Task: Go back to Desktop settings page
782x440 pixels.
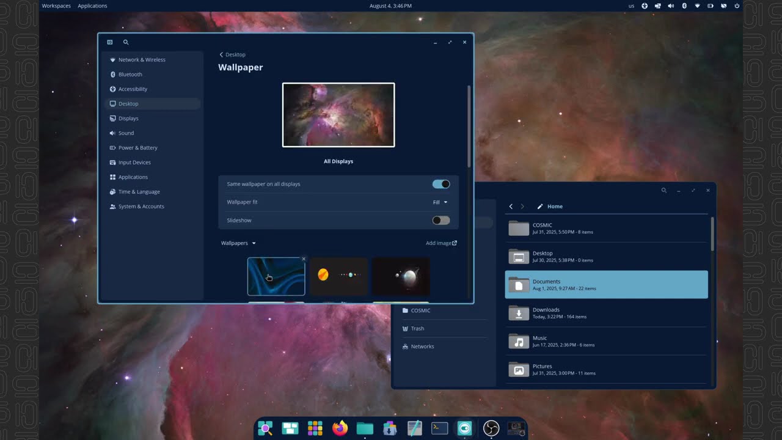Action: coord(232,54)
